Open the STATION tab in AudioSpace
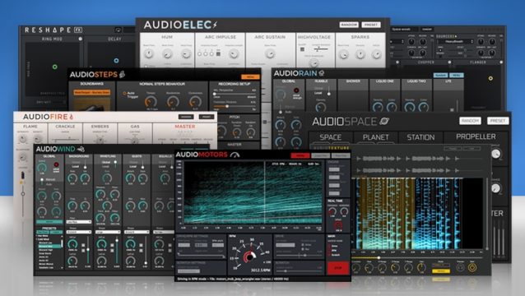 (420, 137)
